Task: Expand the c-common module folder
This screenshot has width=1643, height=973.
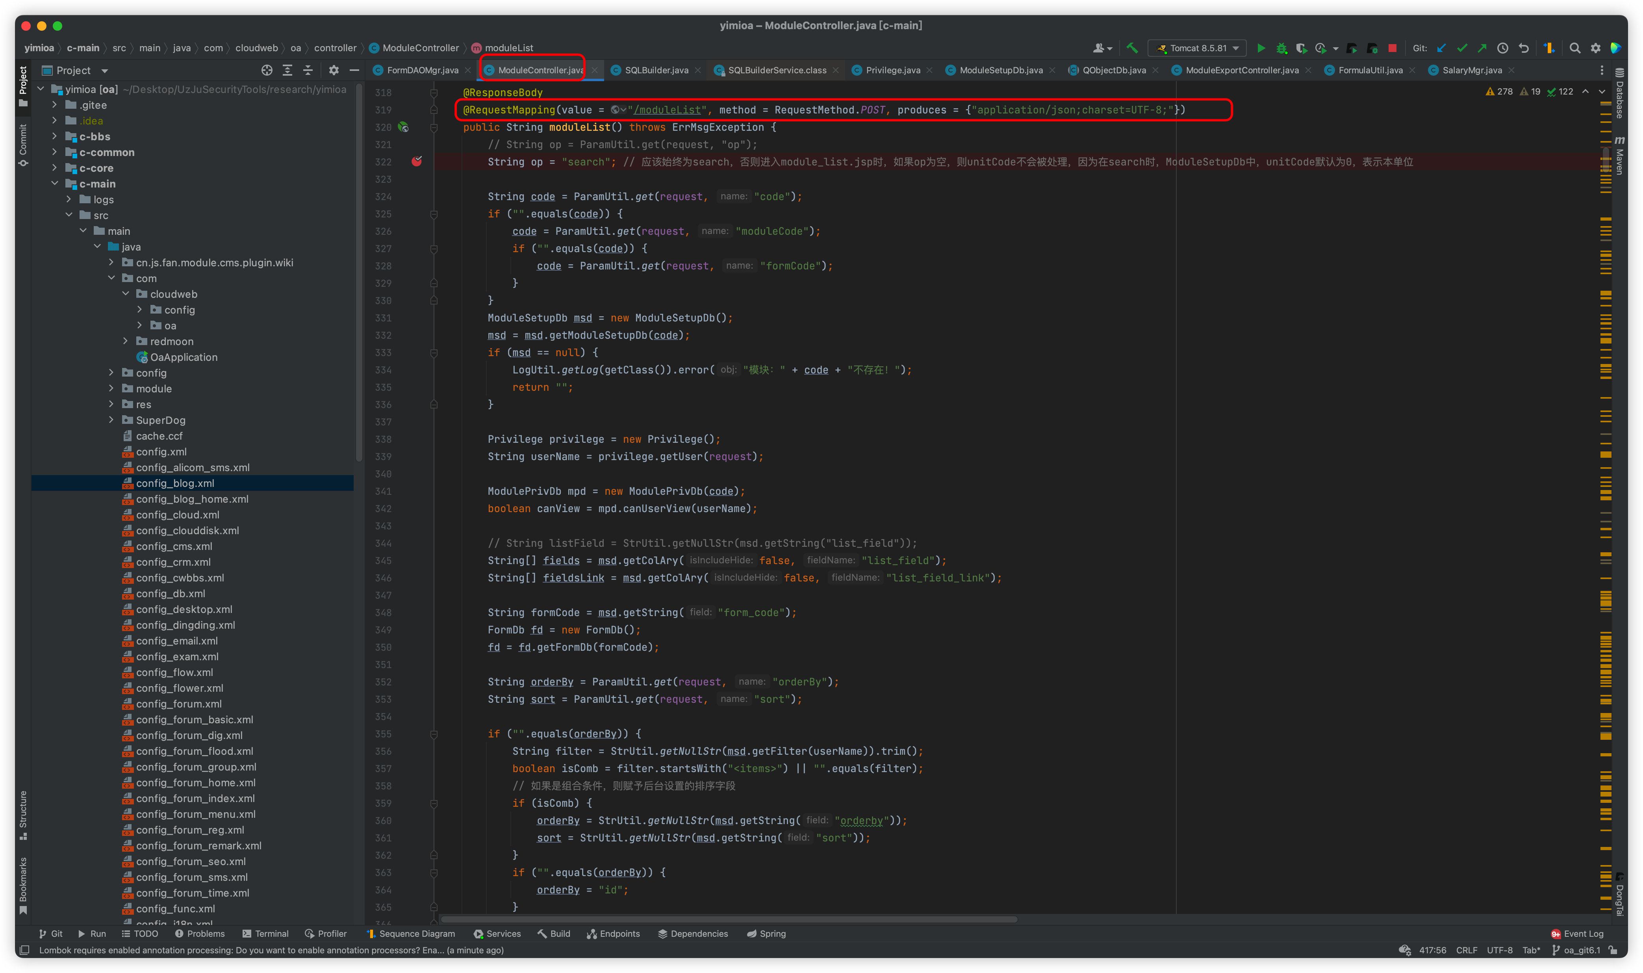Action: 54,152
